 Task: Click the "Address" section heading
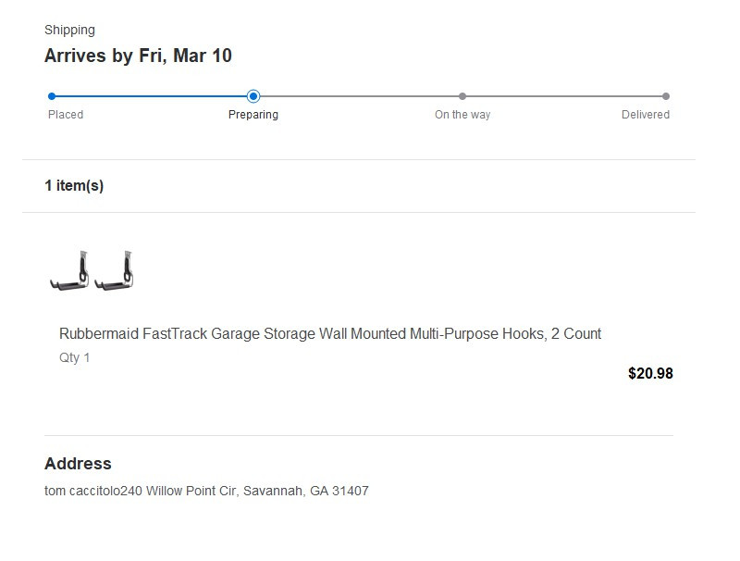pyautogui.click(x=78, y=464)
